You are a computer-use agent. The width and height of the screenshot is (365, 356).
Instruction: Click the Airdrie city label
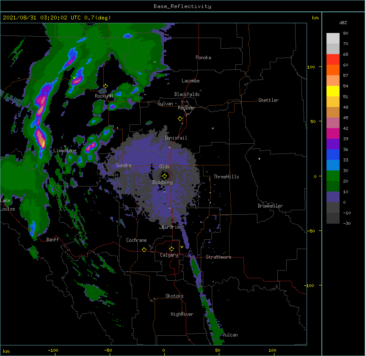[171, 227]
